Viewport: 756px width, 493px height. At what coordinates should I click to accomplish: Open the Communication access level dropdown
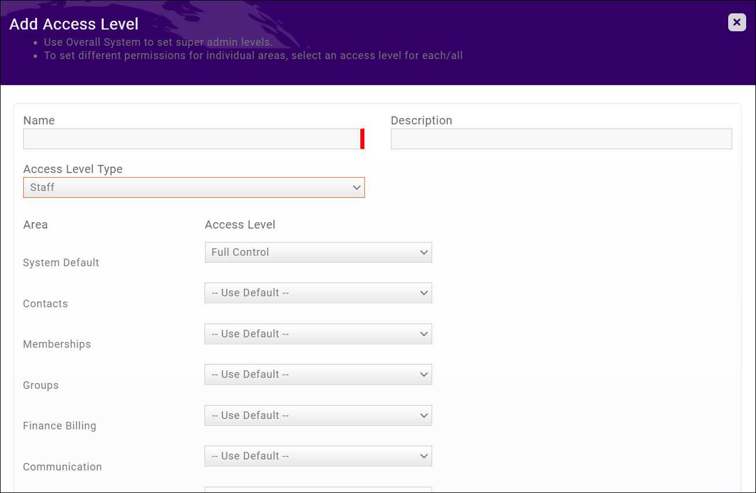point(319,456)
